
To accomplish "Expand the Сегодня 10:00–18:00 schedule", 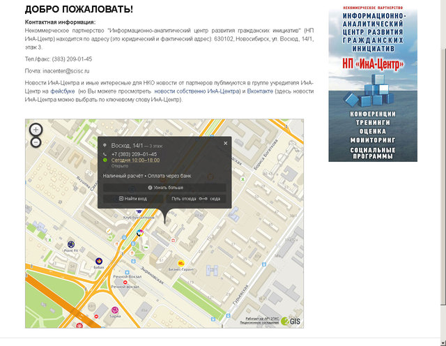I will [x=135, y=160].
